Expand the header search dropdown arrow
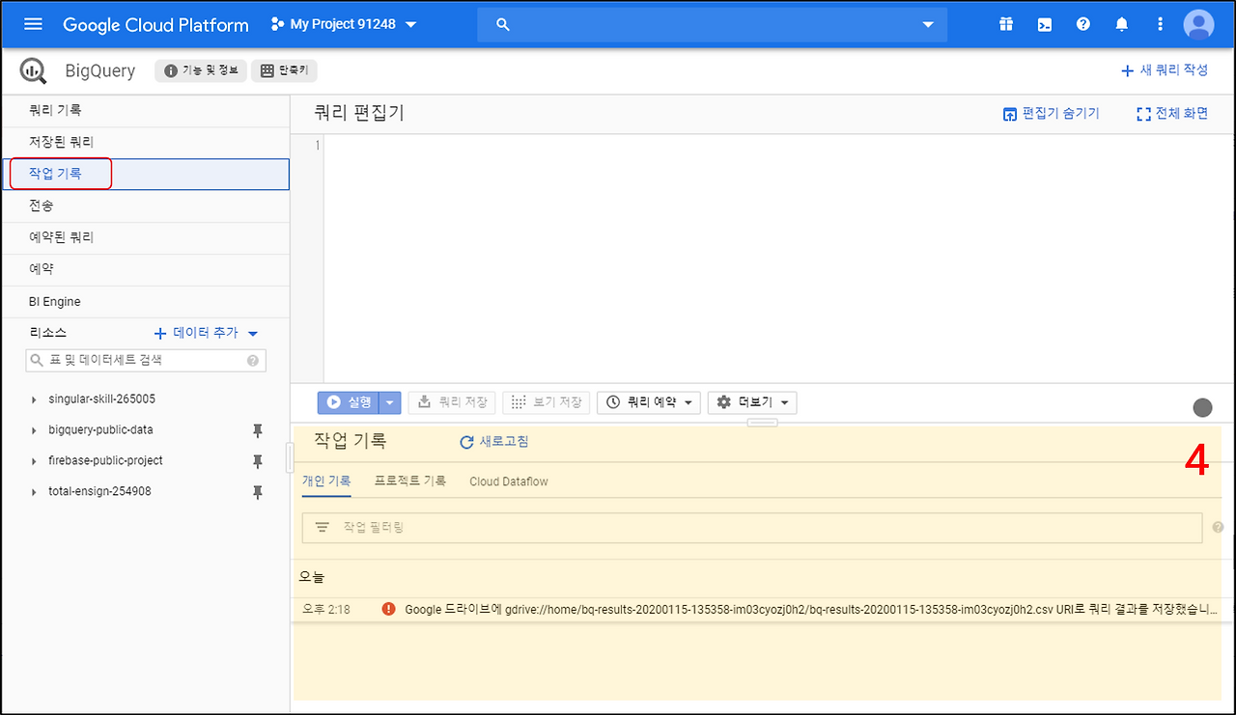Viewport: 1236px width, 715px height. [928, 24]
